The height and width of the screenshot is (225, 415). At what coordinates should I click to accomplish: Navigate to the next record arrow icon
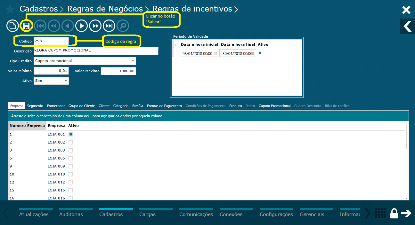(81, 26)
